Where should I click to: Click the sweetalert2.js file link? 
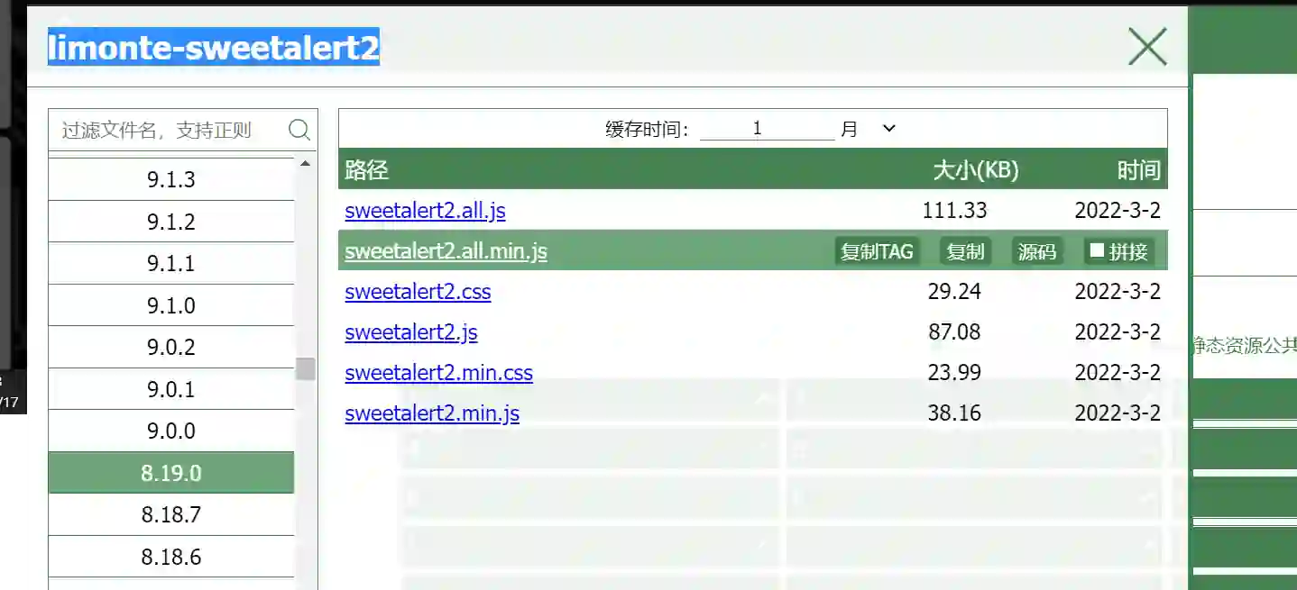coord(411,332)
